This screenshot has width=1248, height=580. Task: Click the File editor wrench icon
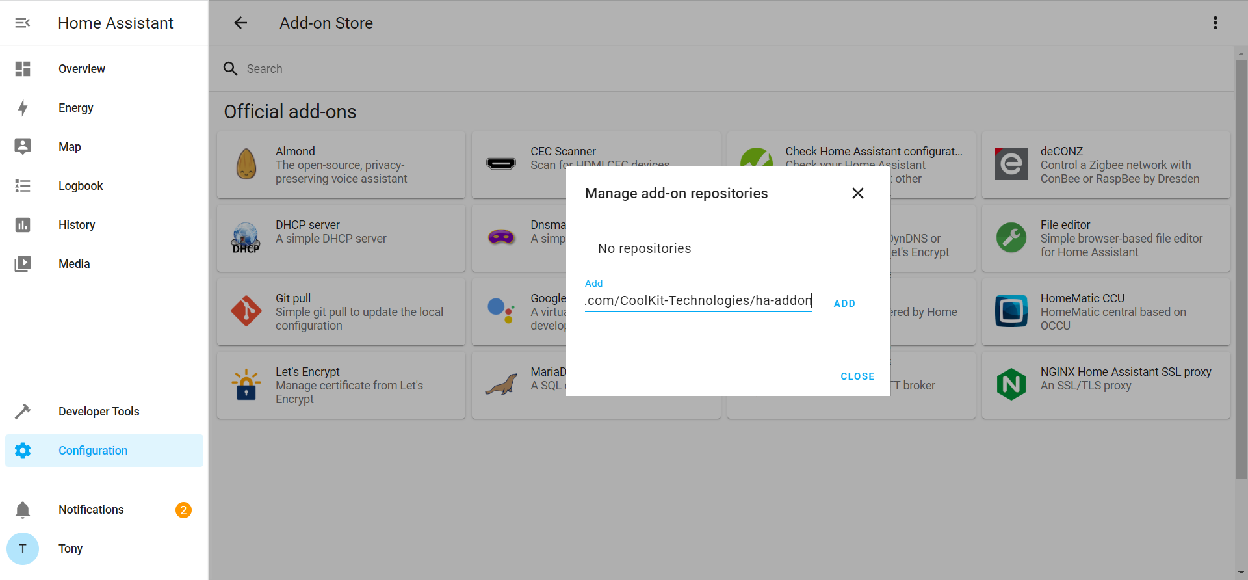click(x=1011, y=237)
